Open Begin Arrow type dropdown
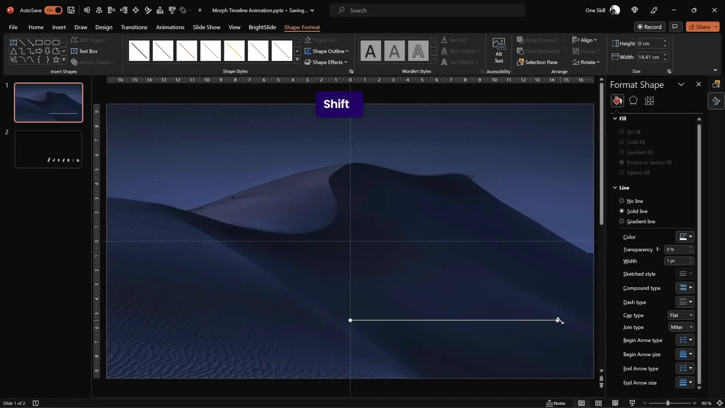The height and width of the screenshot is (408, 725). tap(685, 340)
